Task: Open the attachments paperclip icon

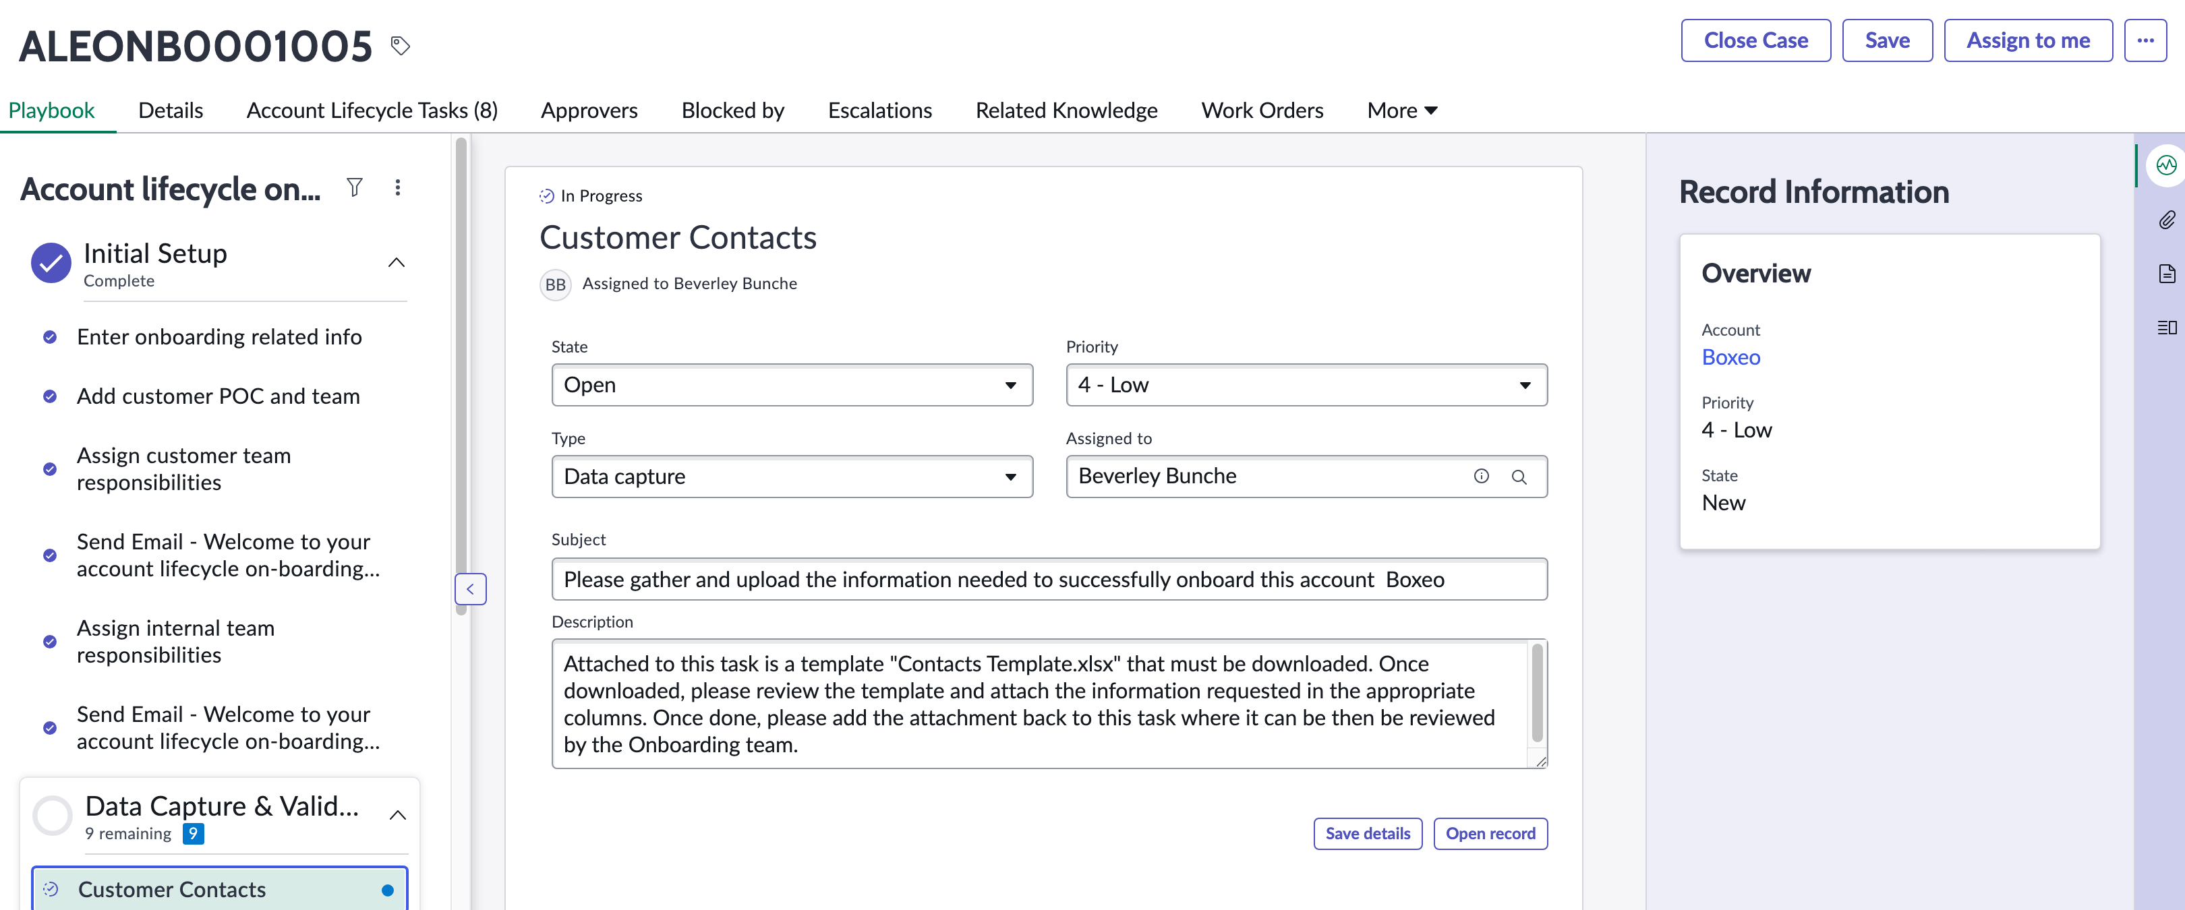Action: tap(2166, 220)
